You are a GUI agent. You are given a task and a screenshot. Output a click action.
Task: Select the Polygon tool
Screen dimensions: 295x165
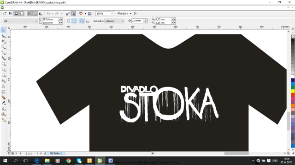pyautogui.click(x=3, y=75)
